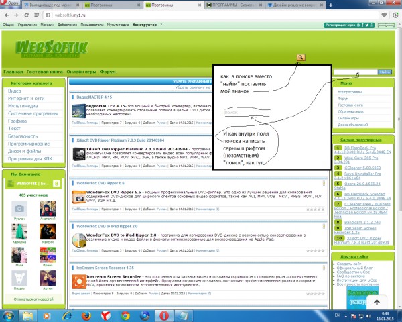Open Онлайн игры in site navigation

pos(82,72)
